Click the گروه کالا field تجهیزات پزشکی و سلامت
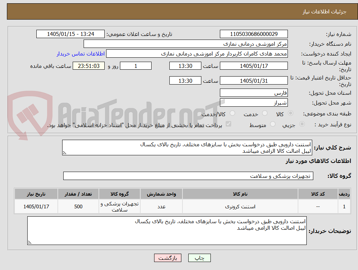The height and width of the screenshot is (270, 358). pyautogui.click(x=188, y=176)
